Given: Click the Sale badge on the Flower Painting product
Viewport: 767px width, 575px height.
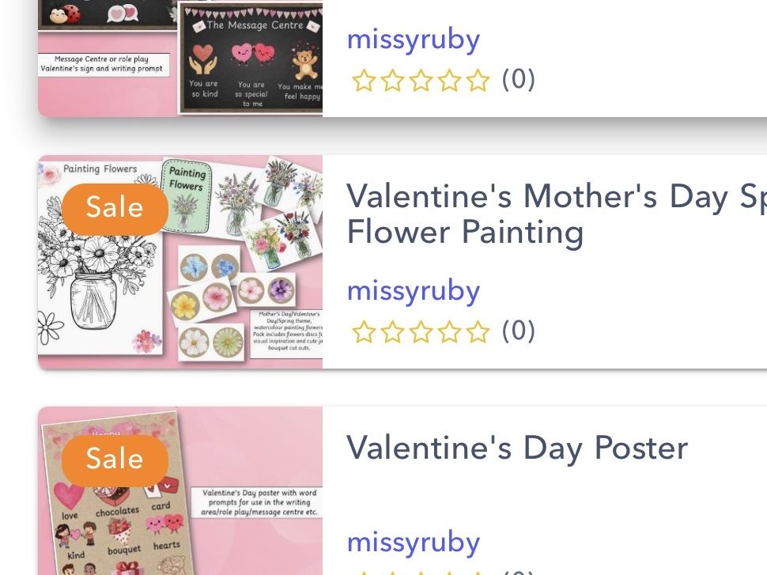Looking at the screenshot, I should click(114, 207).
